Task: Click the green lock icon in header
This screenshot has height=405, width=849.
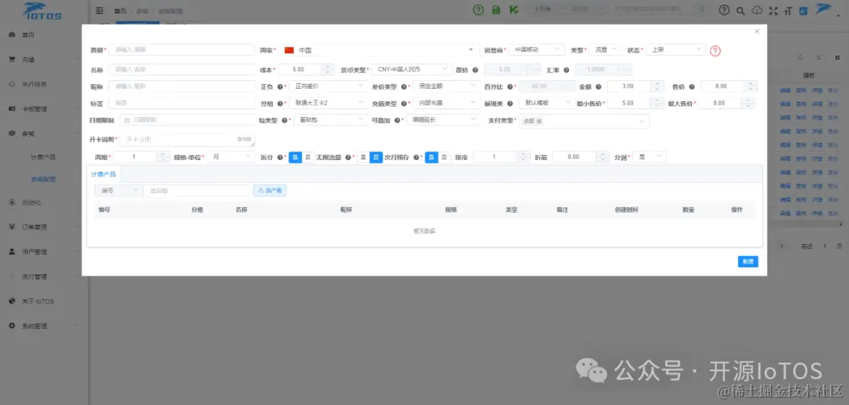Action: pyautogui.click(x=496, y=9)
